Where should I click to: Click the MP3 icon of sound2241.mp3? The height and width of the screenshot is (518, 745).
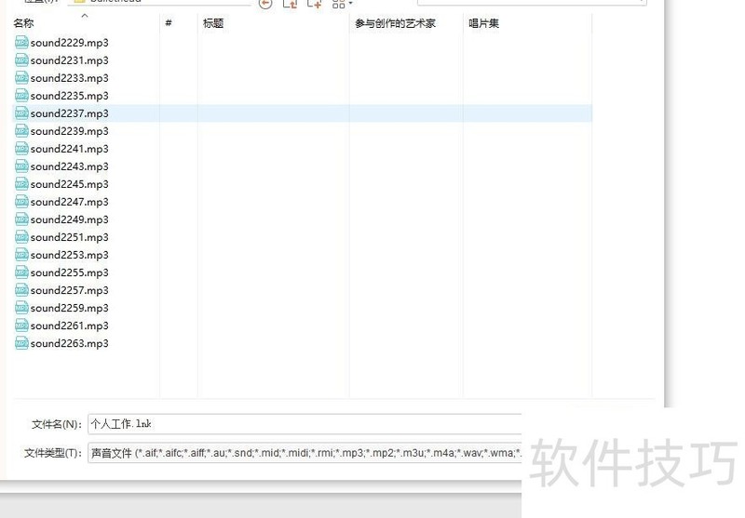[x=21, y=149]
